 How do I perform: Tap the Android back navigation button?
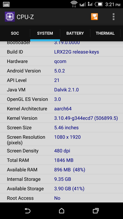(x=27, y=211)
